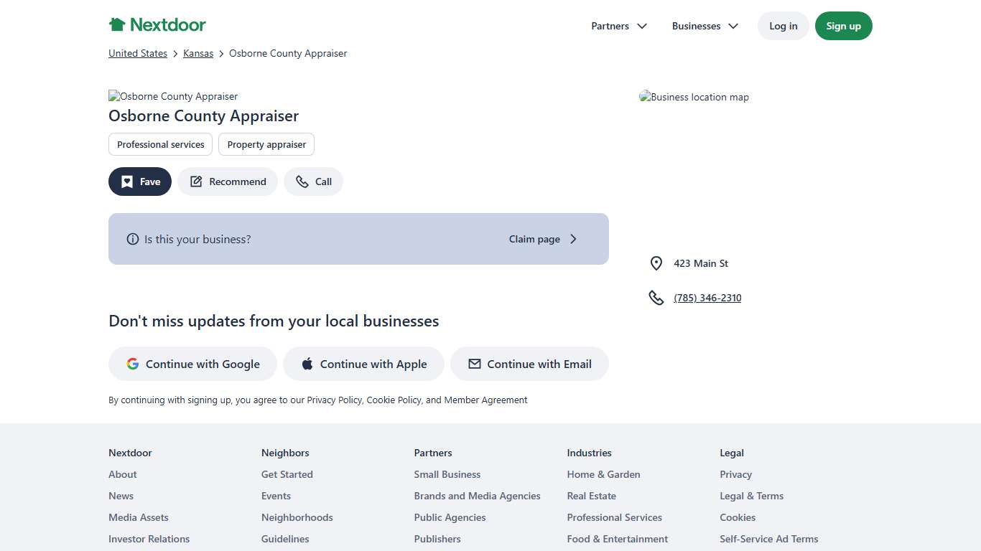Call the (785) 346-2310 phone link
Viewport: 981px width, 551px height.
(707, 298)
